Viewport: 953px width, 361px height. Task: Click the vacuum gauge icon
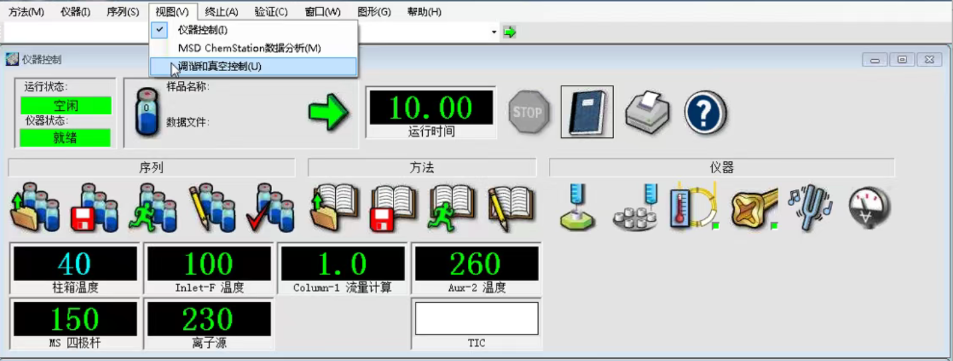click(x=869, y=208)
